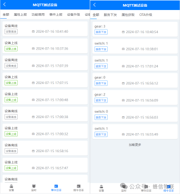Screen dimensions: 180x194
Task: Select the gear: 3 command text
Action: [x=100, y=26]
